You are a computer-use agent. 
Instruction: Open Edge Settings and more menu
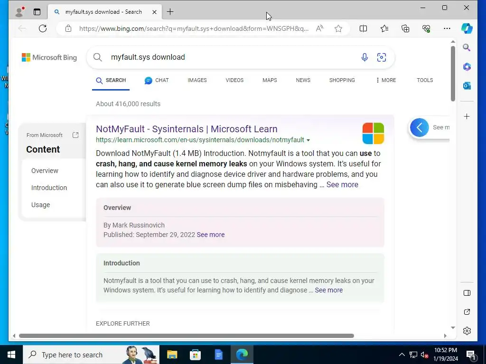tap(447, 28)
